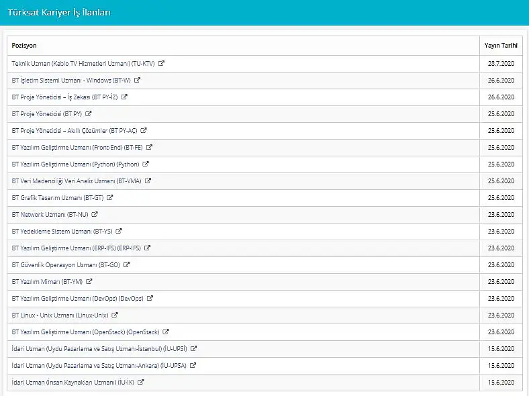The height and width of the screenshot is (396, 529).
Task: Click external link icon for Front-End (BT-FE) row
Action: click(150, 147)
